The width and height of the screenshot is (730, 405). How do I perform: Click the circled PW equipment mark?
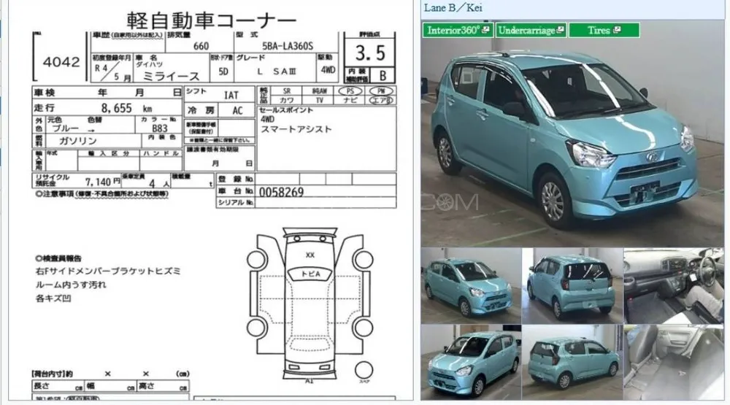tap(381, 91)
